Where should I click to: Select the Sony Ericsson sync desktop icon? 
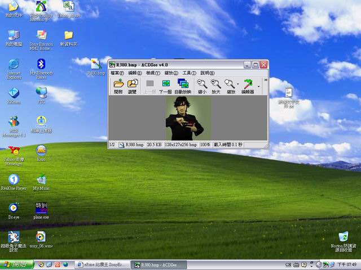point(41,11)
